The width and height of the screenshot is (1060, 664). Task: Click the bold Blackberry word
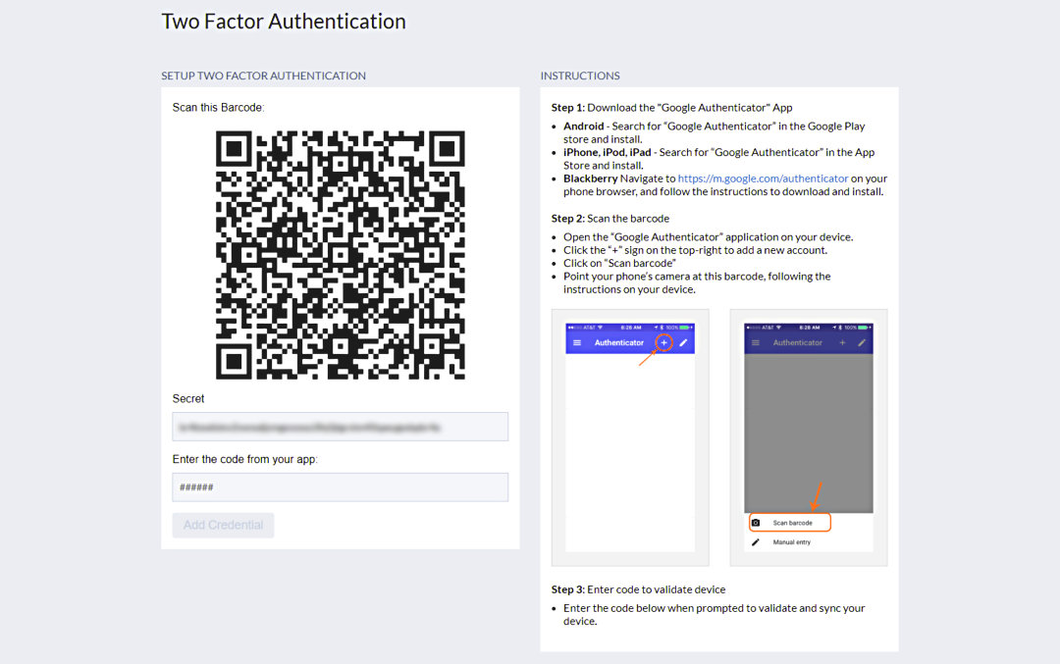pos(590,179)
